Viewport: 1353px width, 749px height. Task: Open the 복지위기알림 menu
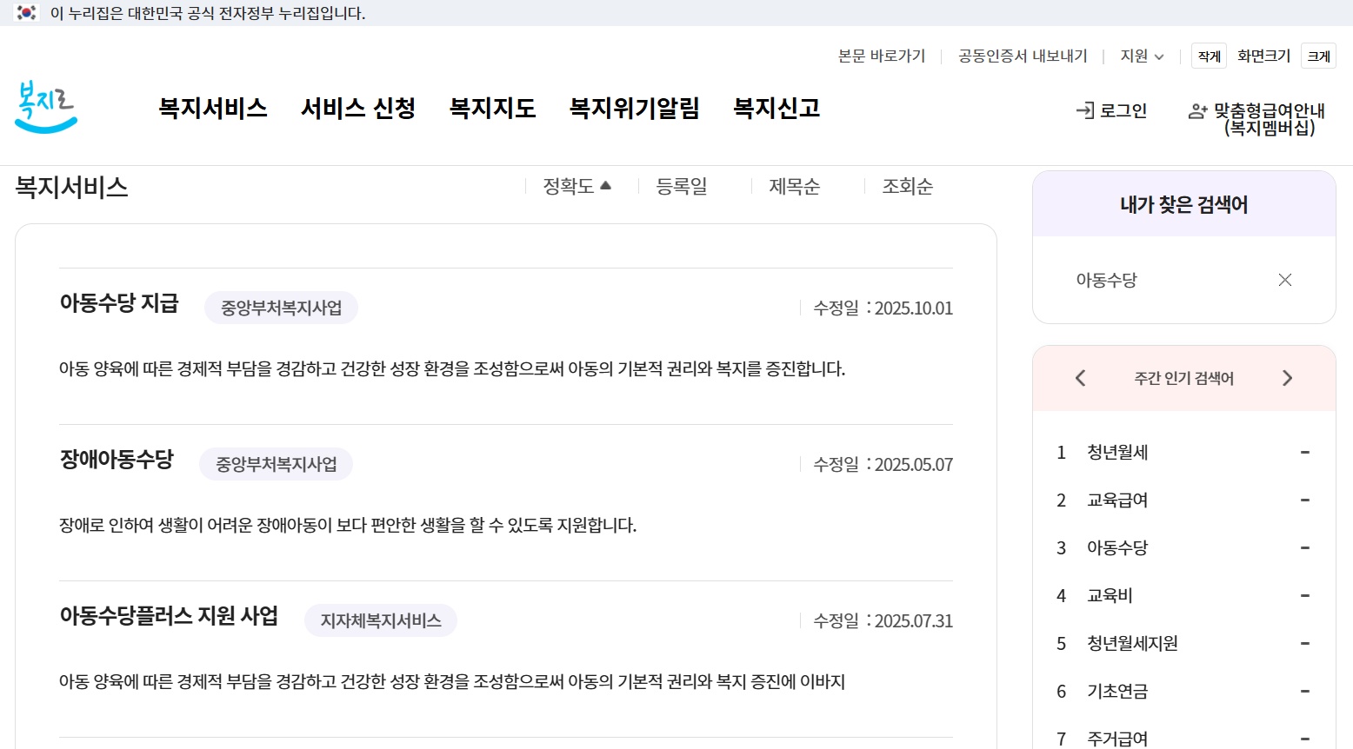pyautogui.click(x=635, y=108)
